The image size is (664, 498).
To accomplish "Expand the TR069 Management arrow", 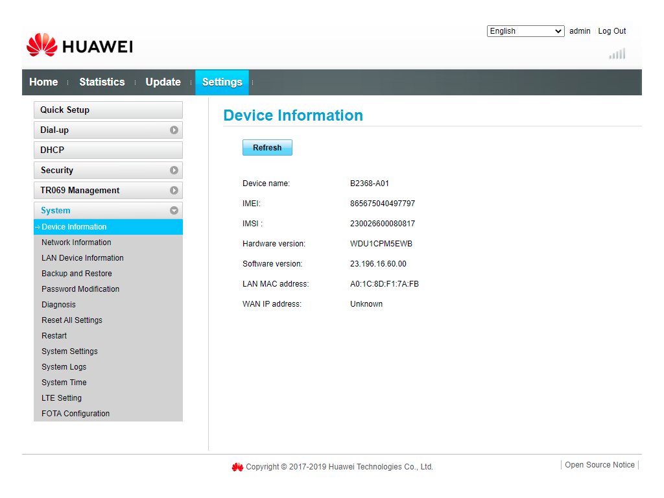I will point(174,191).
